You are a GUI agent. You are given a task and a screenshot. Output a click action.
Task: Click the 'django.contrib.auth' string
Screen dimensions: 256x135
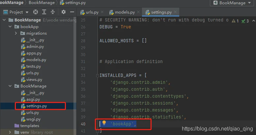pyautogui.click(x=138, y=89)
